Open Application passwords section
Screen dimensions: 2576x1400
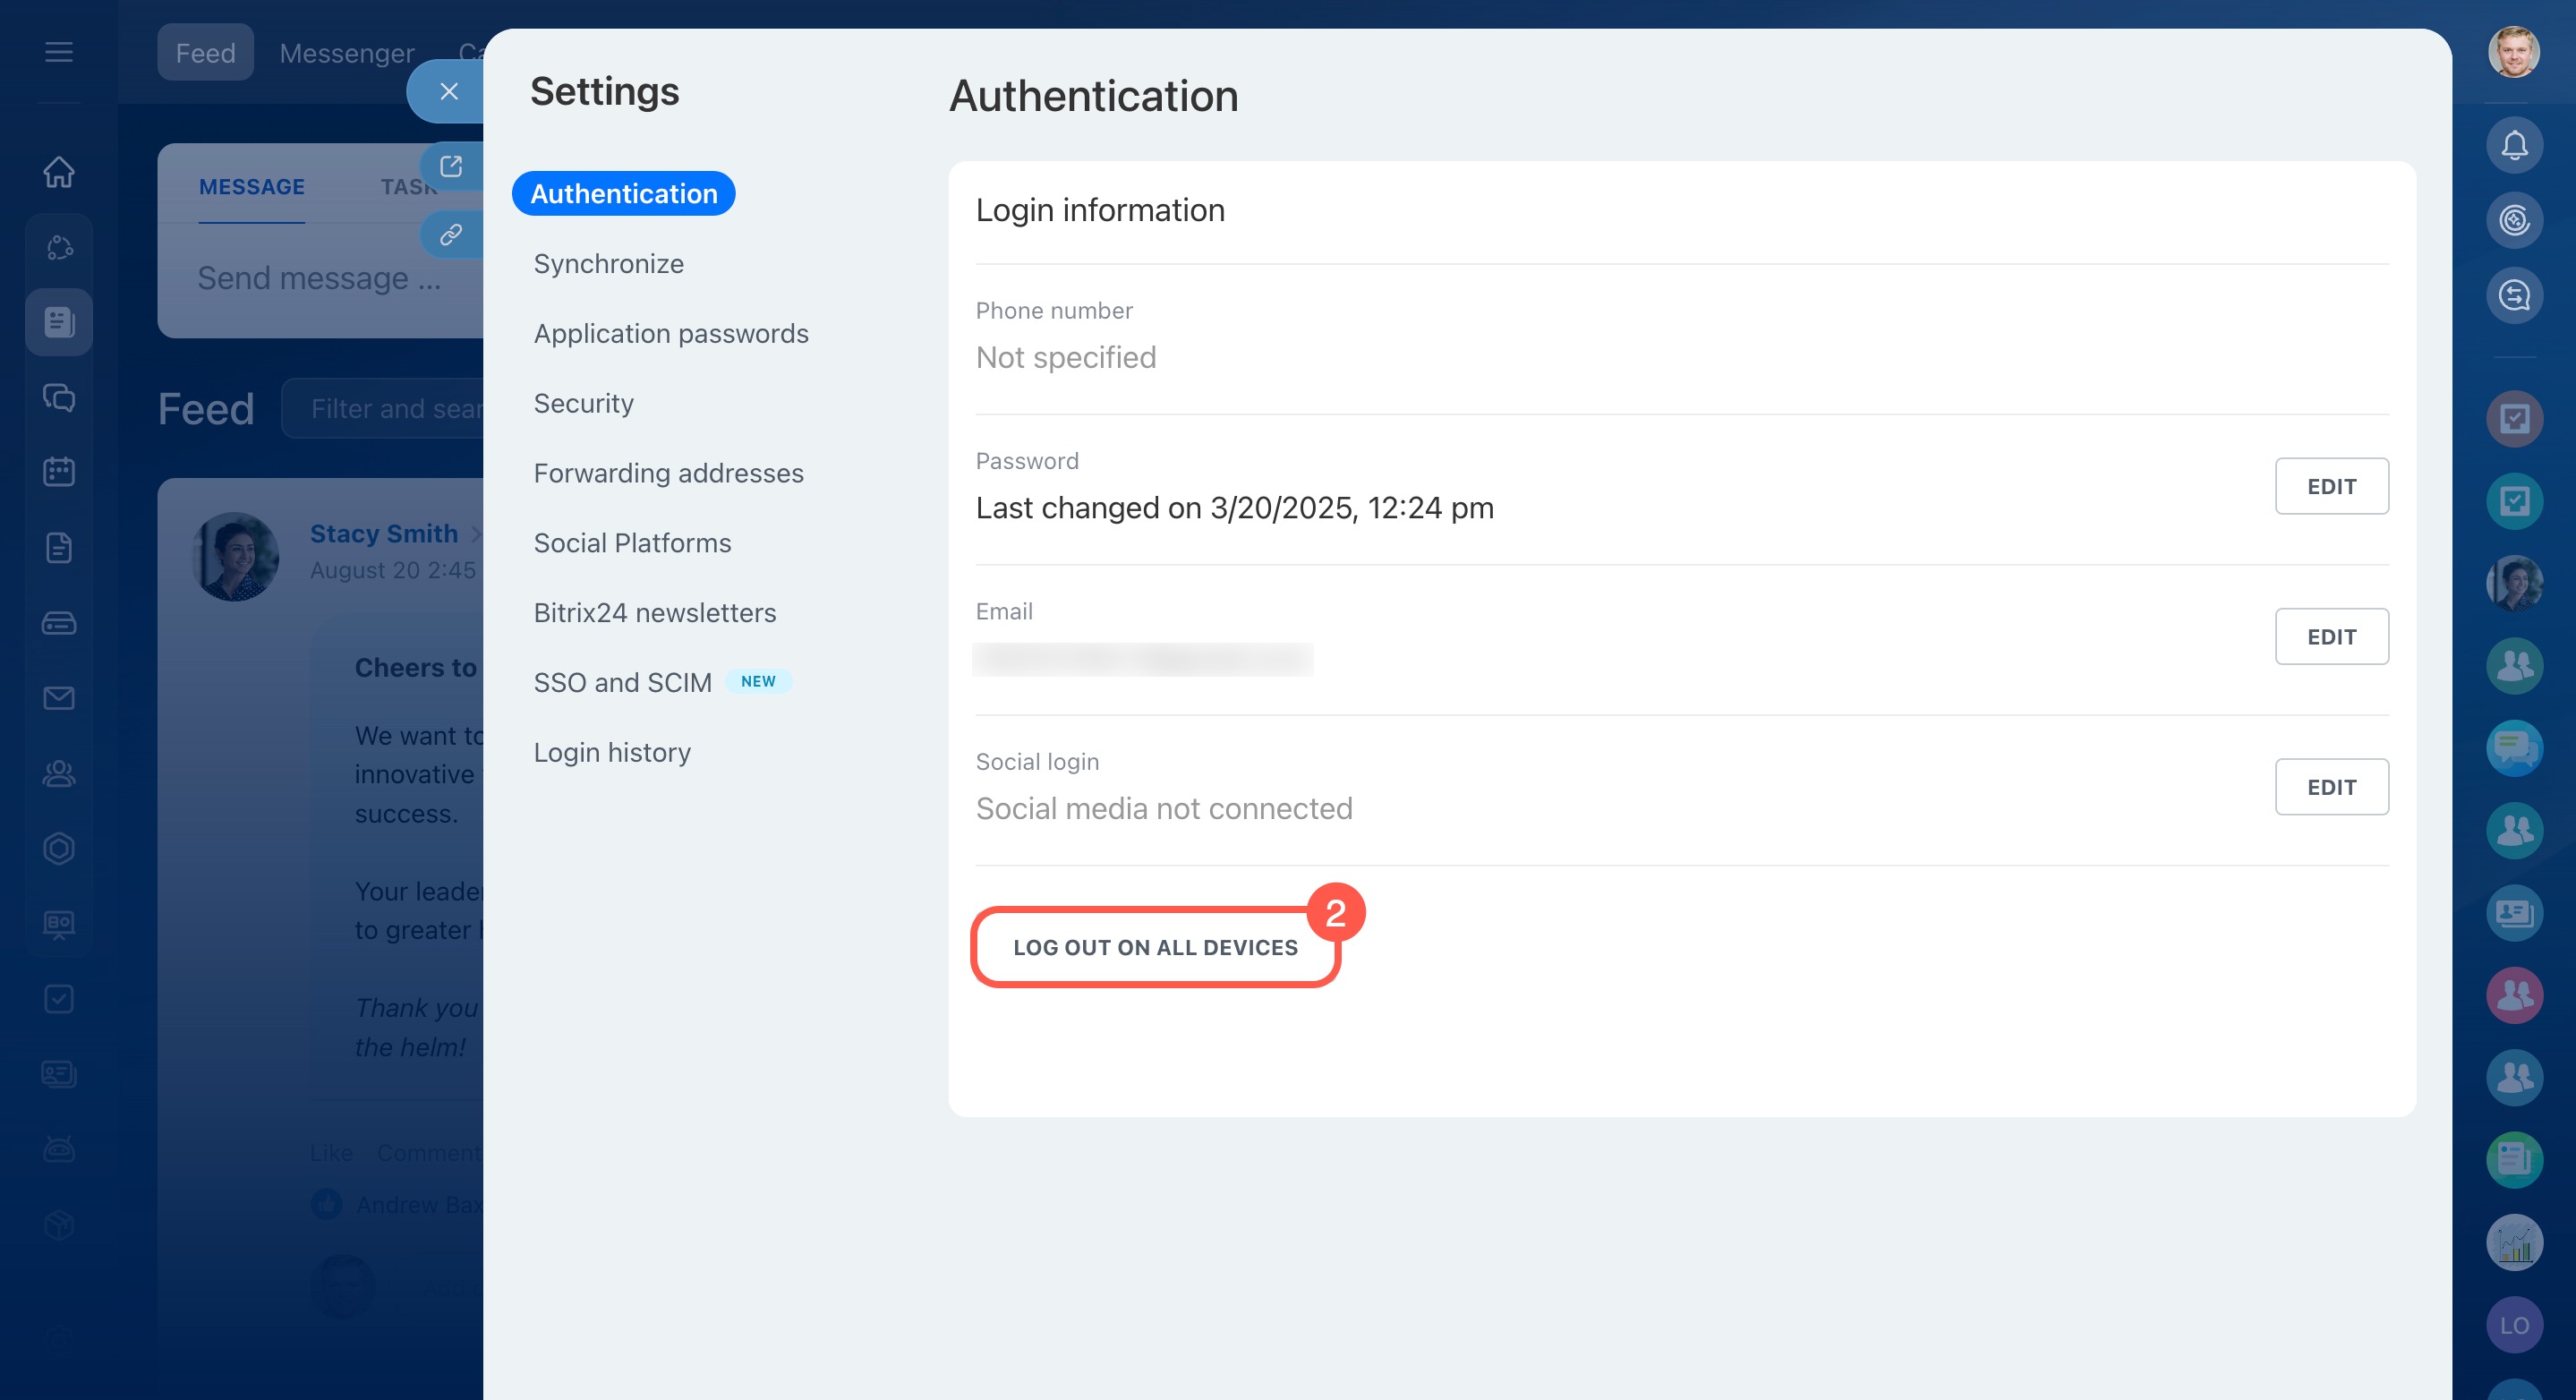[670, 334]
